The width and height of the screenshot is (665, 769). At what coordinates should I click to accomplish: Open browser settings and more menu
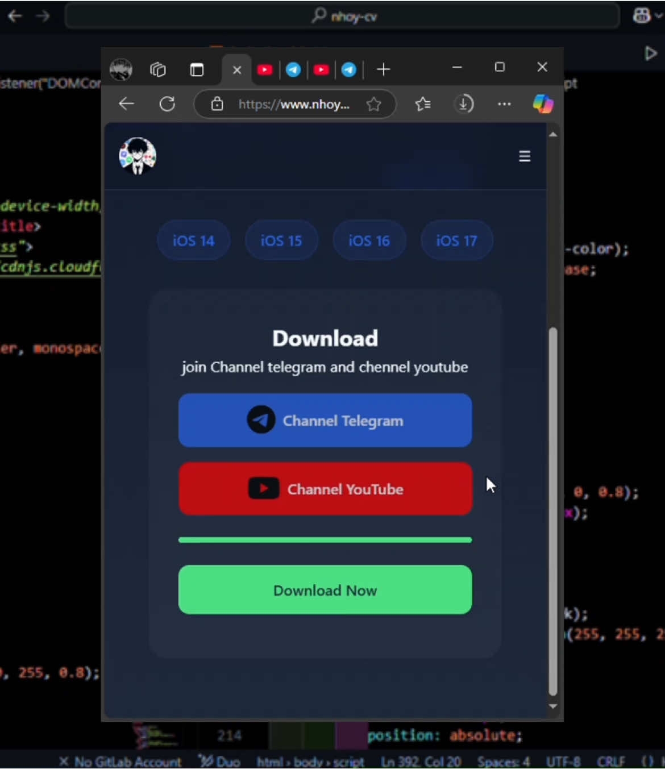[x=504, y=104]
